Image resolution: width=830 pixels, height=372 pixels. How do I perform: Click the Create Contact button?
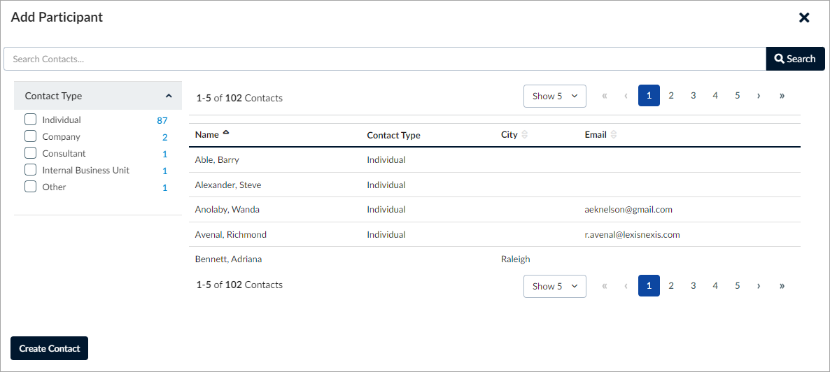point(49,348)
